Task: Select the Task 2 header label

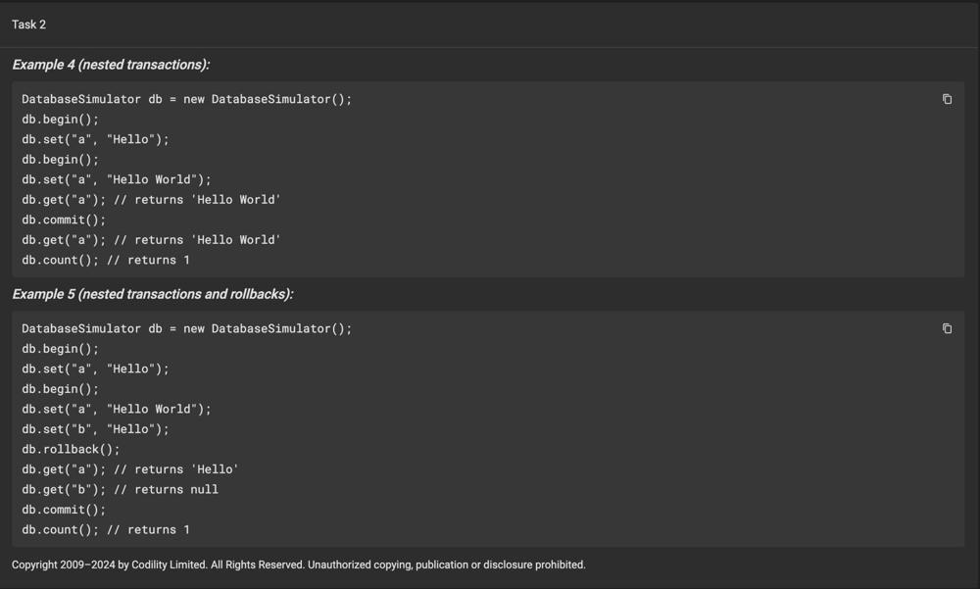Action: pos(29,25)
